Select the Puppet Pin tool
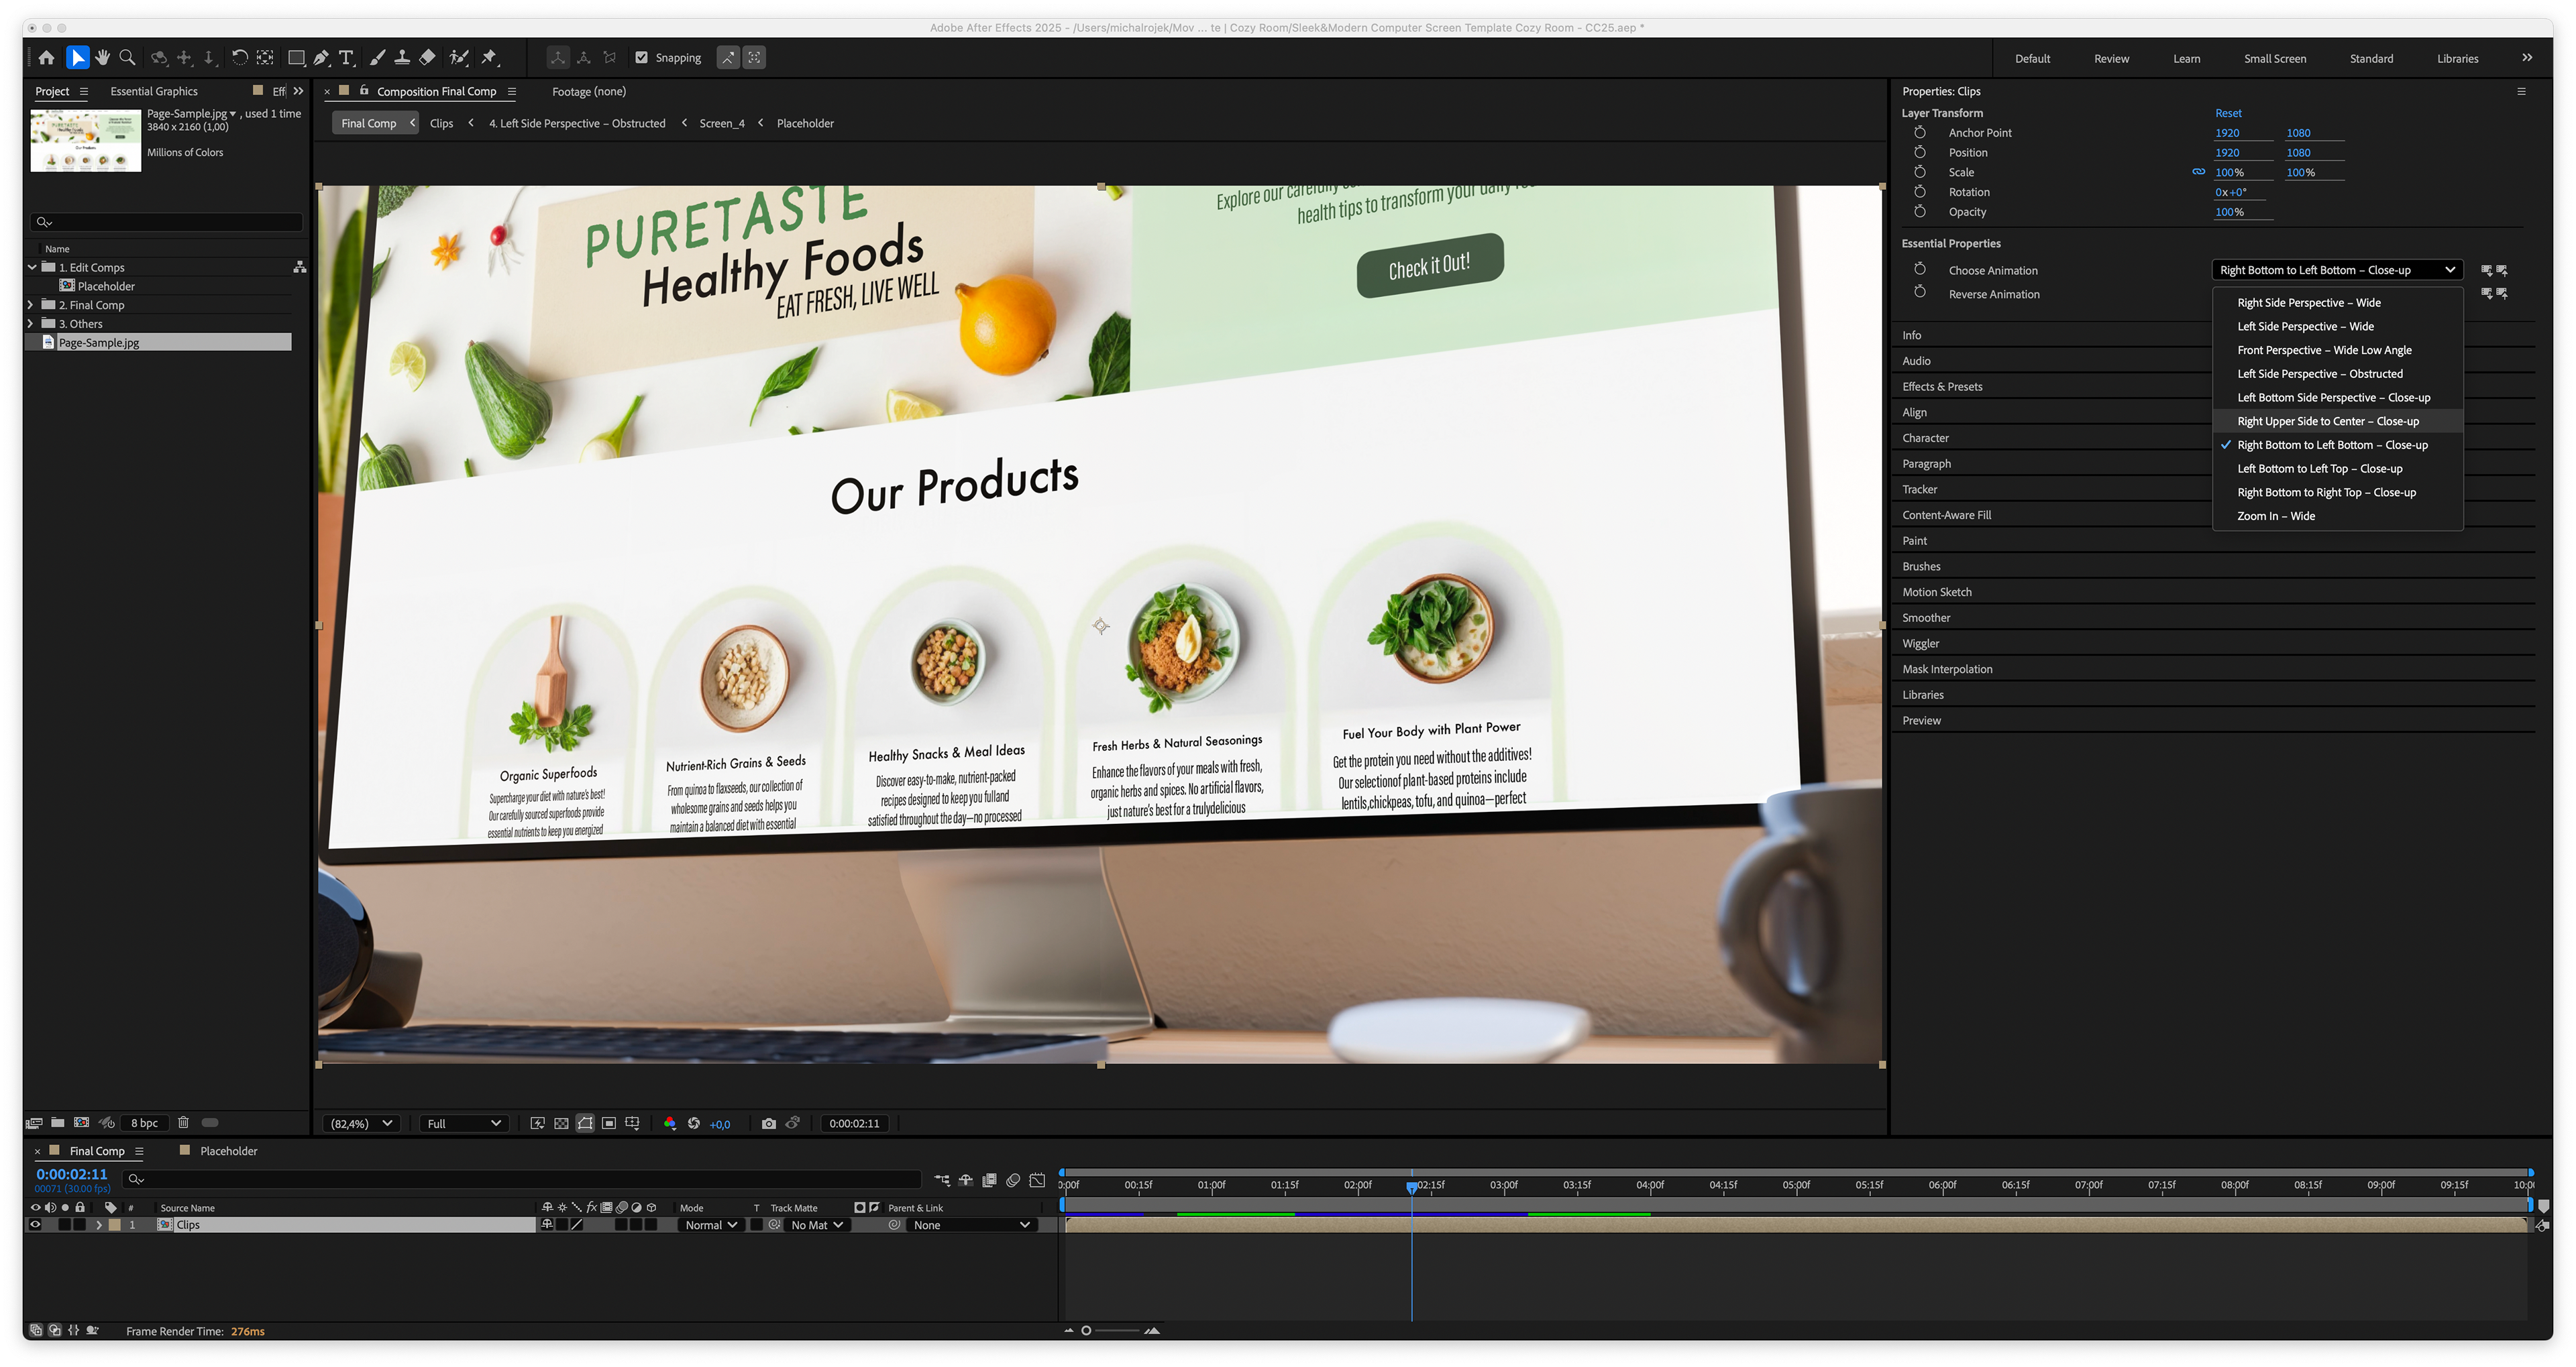 [489, 58]
